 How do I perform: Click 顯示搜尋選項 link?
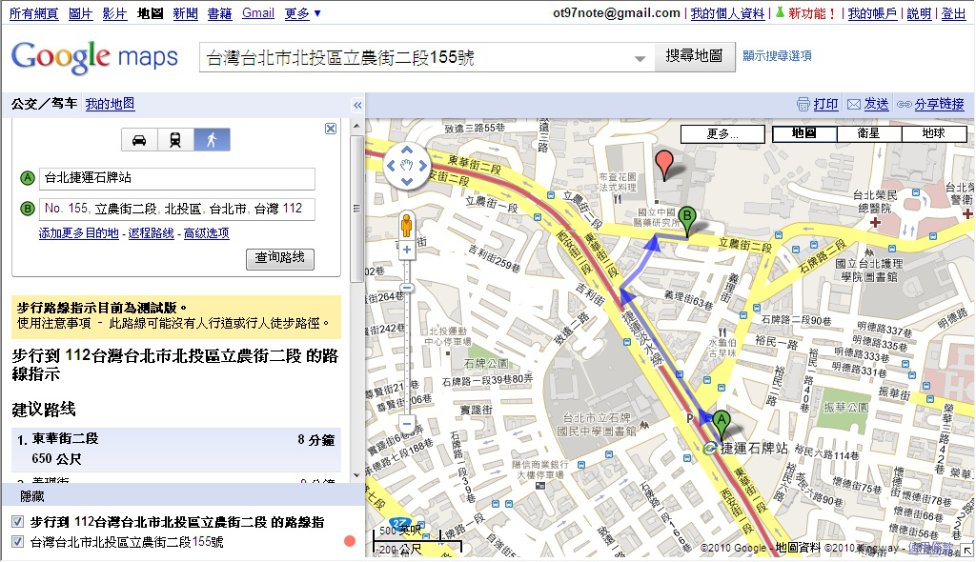[x=778, y=55]
